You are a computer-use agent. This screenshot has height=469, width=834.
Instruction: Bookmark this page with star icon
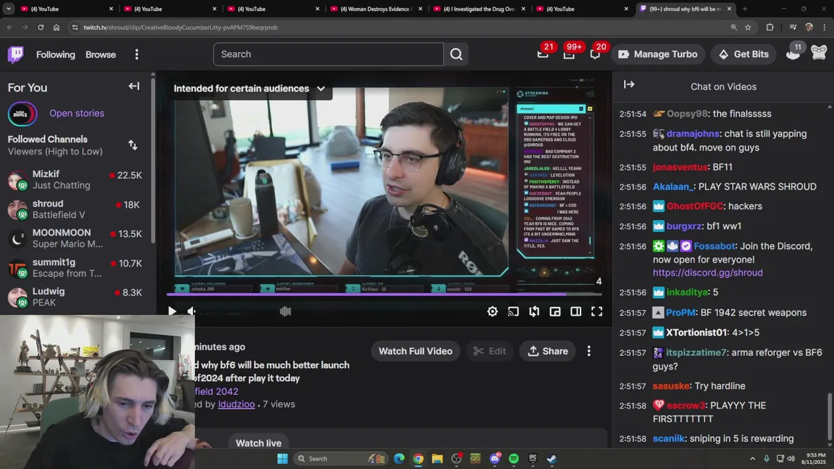pos(748,27)
